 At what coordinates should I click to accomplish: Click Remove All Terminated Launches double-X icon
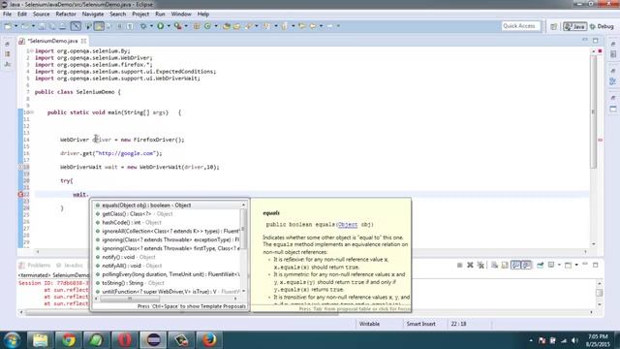click(x=480, y=265)
